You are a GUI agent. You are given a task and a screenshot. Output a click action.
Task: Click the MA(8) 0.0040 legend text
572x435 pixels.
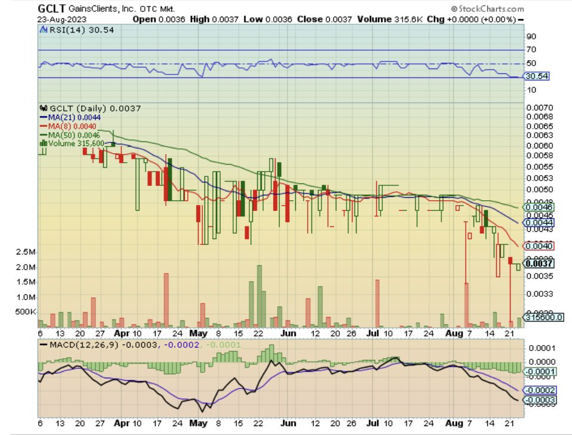pyautogui.click(x=72, y=126)
